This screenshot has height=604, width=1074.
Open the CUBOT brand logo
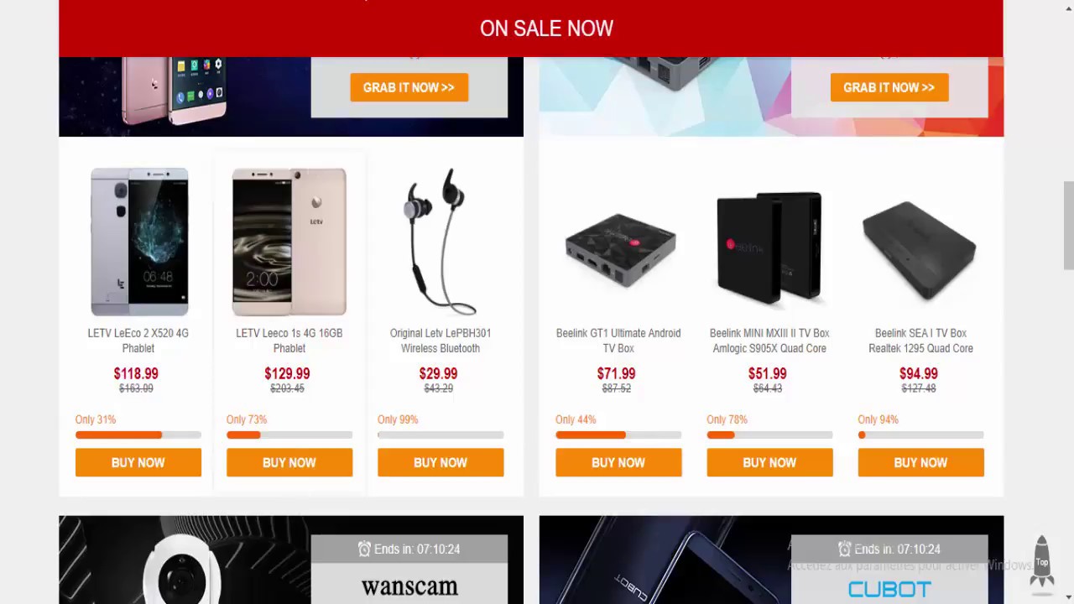click(889, 589)
